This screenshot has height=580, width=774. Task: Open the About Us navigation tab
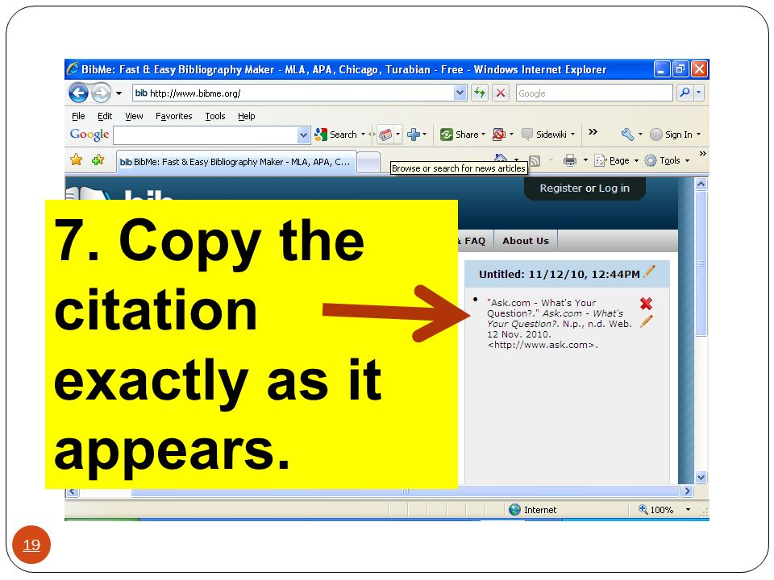point(525,241)
